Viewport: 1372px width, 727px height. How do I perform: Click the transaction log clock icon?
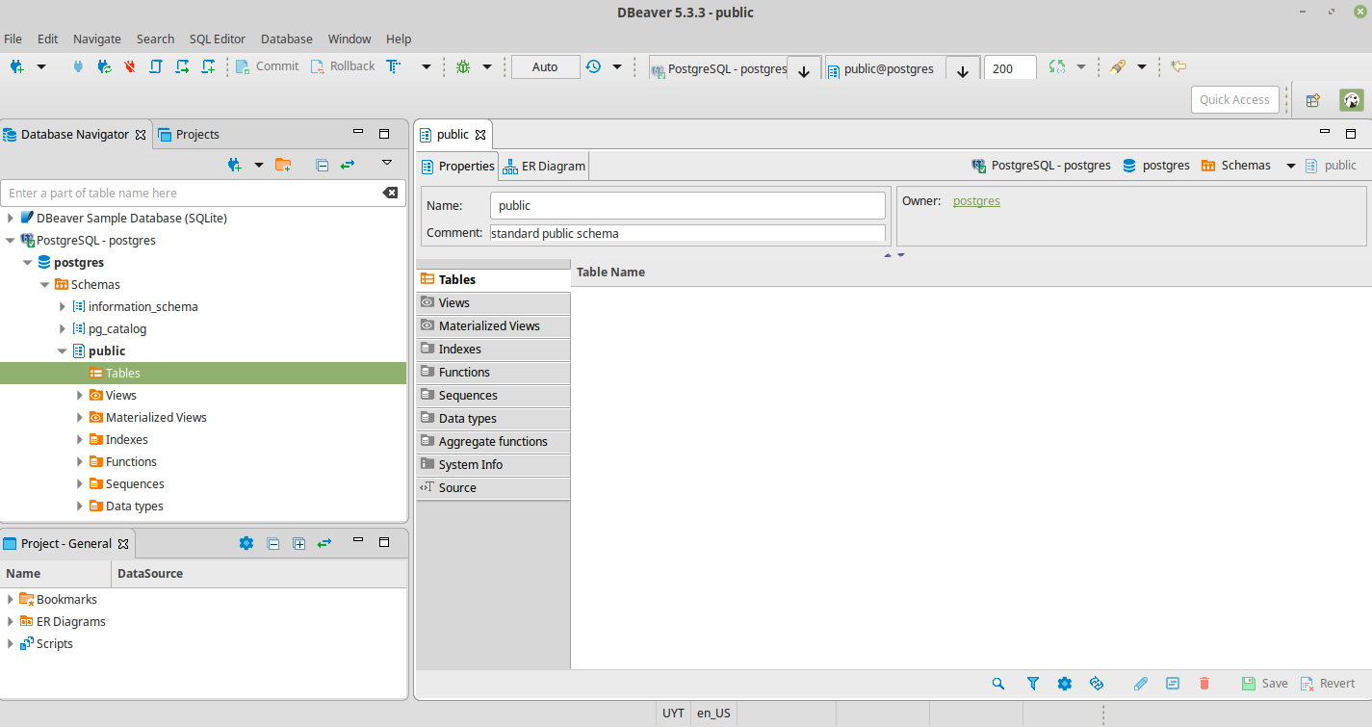593,66
